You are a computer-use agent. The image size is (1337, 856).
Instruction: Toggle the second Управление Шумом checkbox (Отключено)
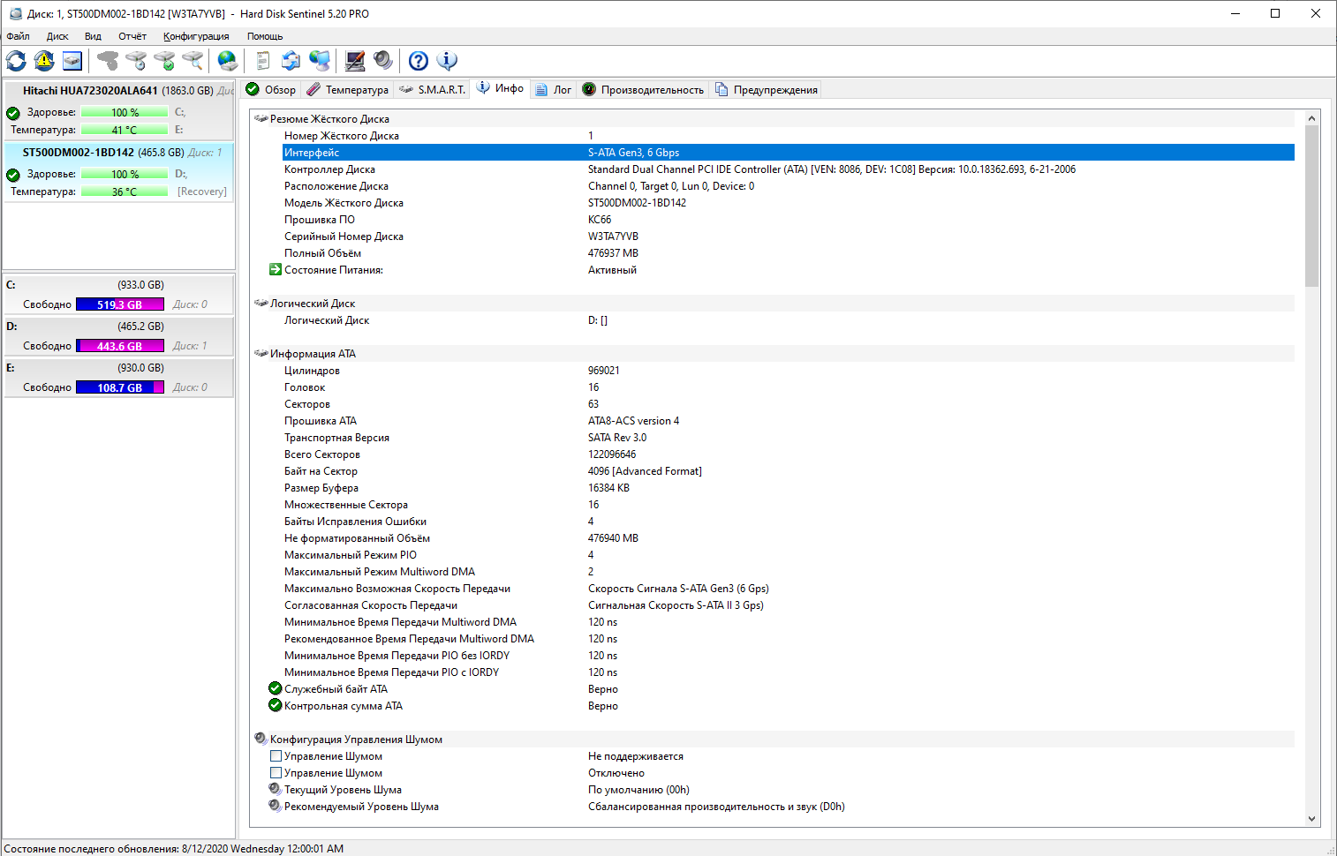point(276,773)
